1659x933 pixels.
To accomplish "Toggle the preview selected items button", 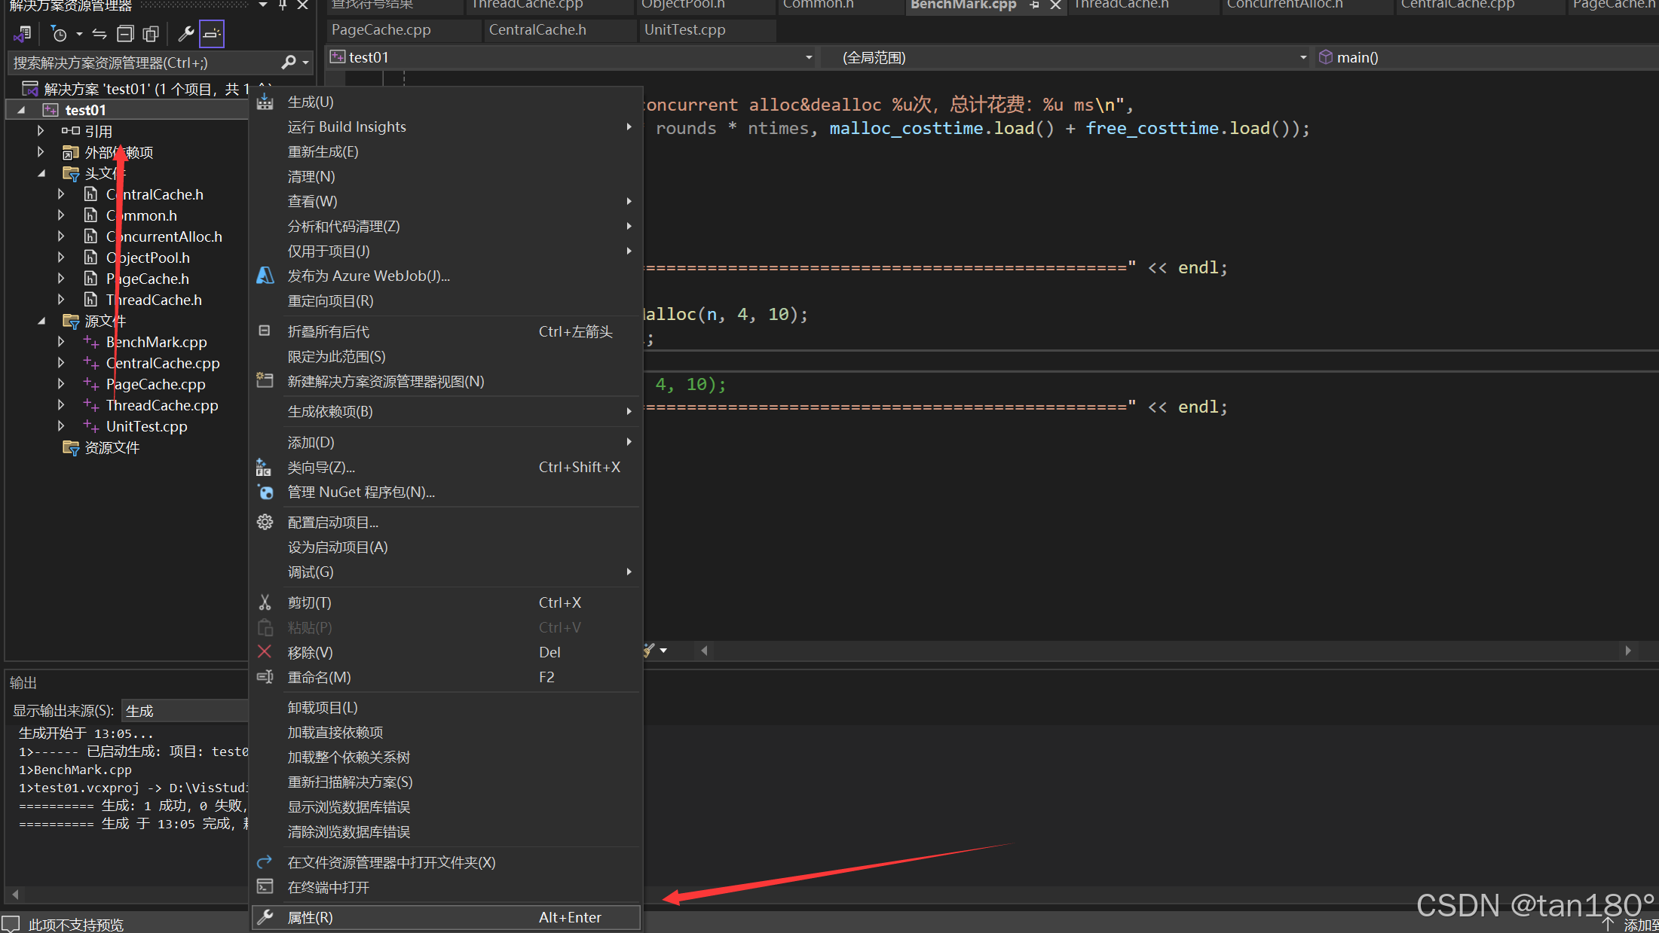I will click(212, 34).
